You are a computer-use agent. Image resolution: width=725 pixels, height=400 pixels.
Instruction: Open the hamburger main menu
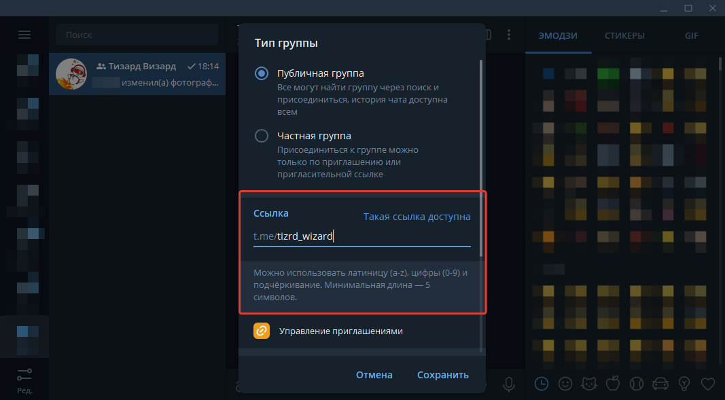24,35
